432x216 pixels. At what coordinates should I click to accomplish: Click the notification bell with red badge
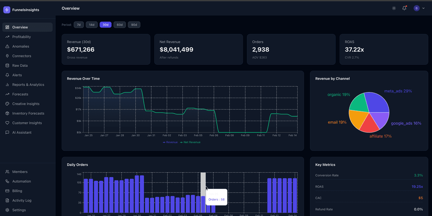click(404, 8)
